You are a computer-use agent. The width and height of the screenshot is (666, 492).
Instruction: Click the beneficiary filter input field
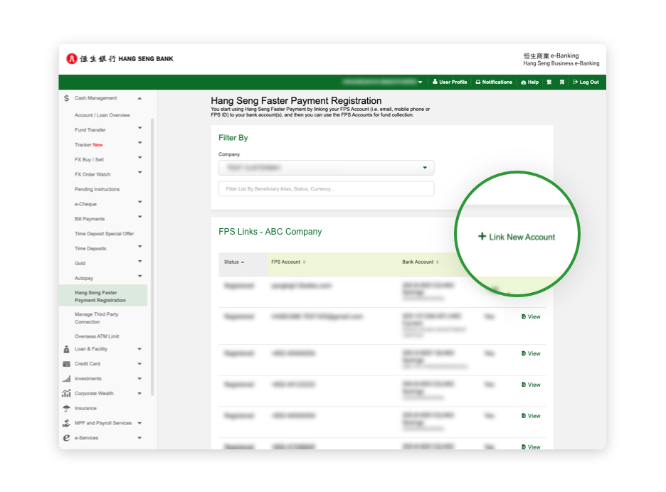pos(325,188)
